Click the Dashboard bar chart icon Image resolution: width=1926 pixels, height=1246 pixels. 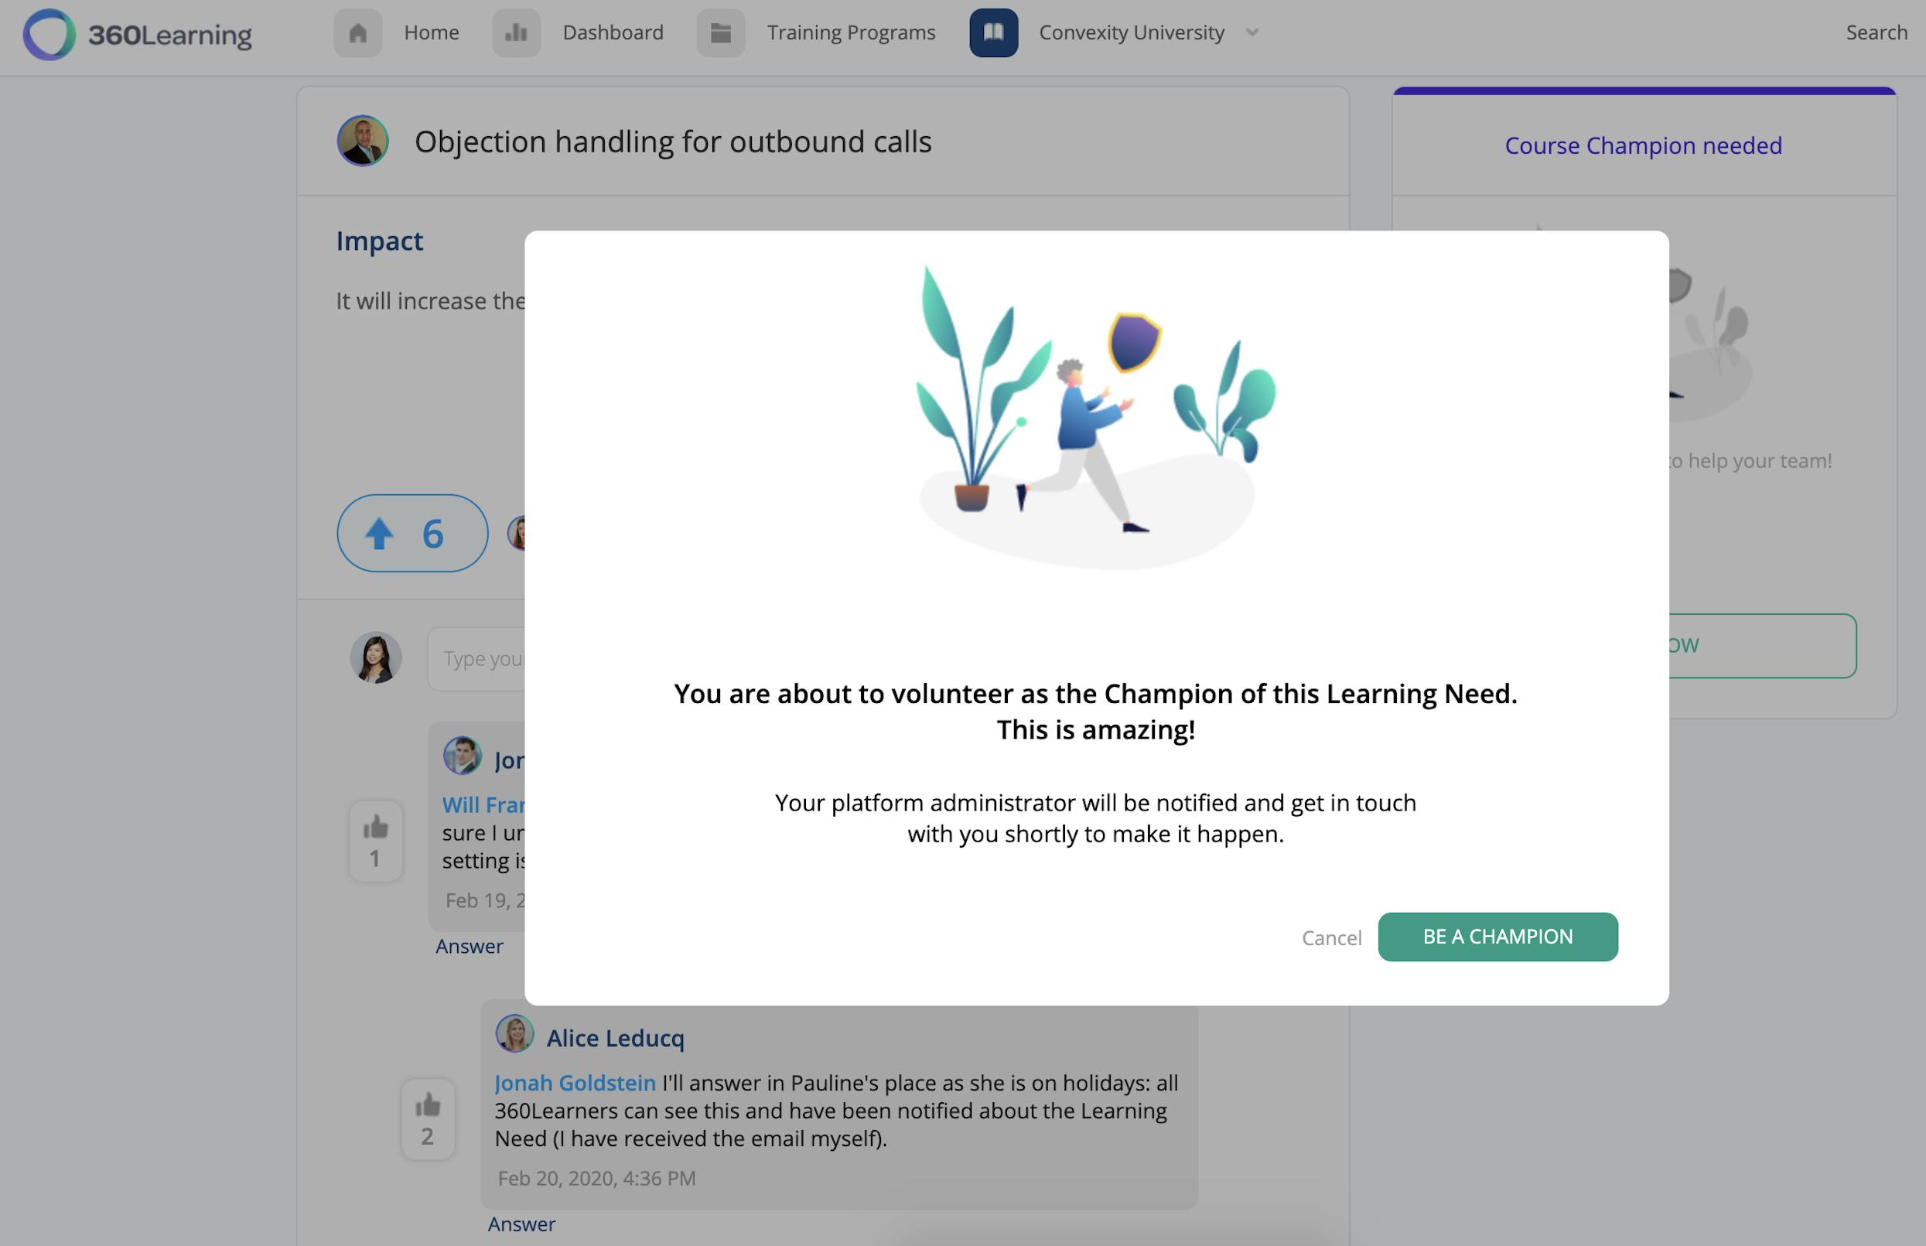pyautogui.click(x=516, y=33)
